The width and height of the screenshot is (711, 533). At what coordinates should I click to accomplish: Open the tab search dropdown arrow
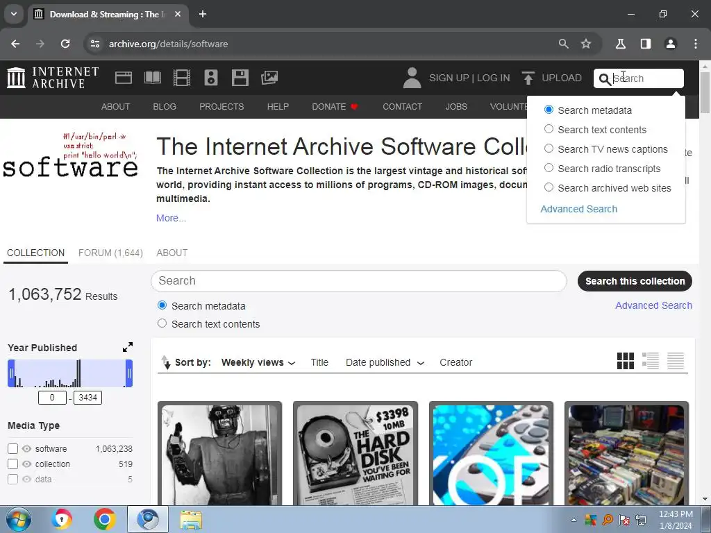point(14,14)
